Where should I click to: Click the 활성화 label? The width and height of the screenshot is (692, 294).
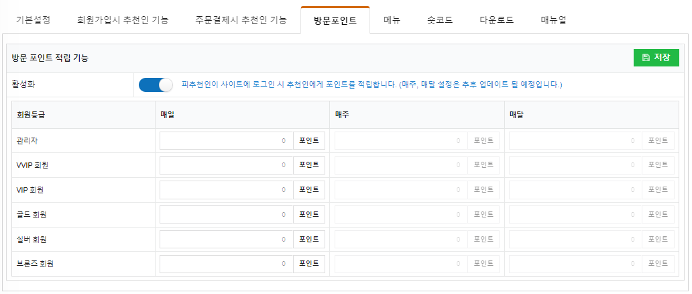(x=23, y=84)
